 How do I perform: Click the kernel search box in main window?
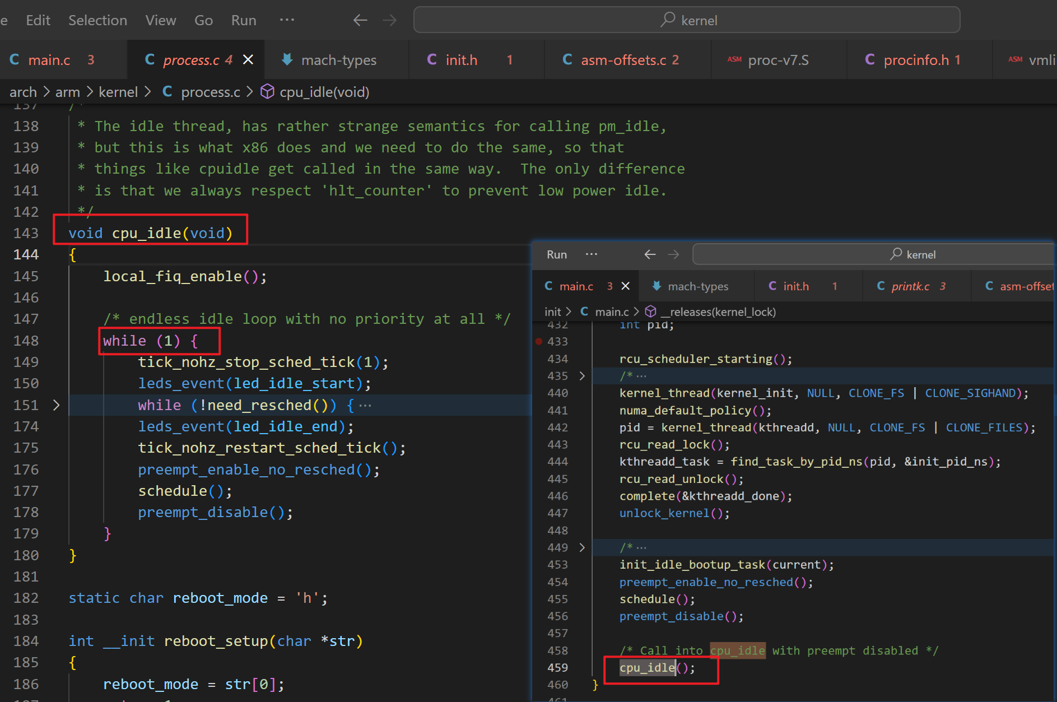pyautogui.click(x=687, y=20)
